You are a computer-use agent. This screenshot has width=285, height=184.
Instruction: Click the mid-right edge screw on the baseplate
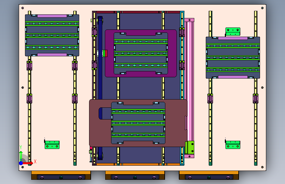[262, 87]
